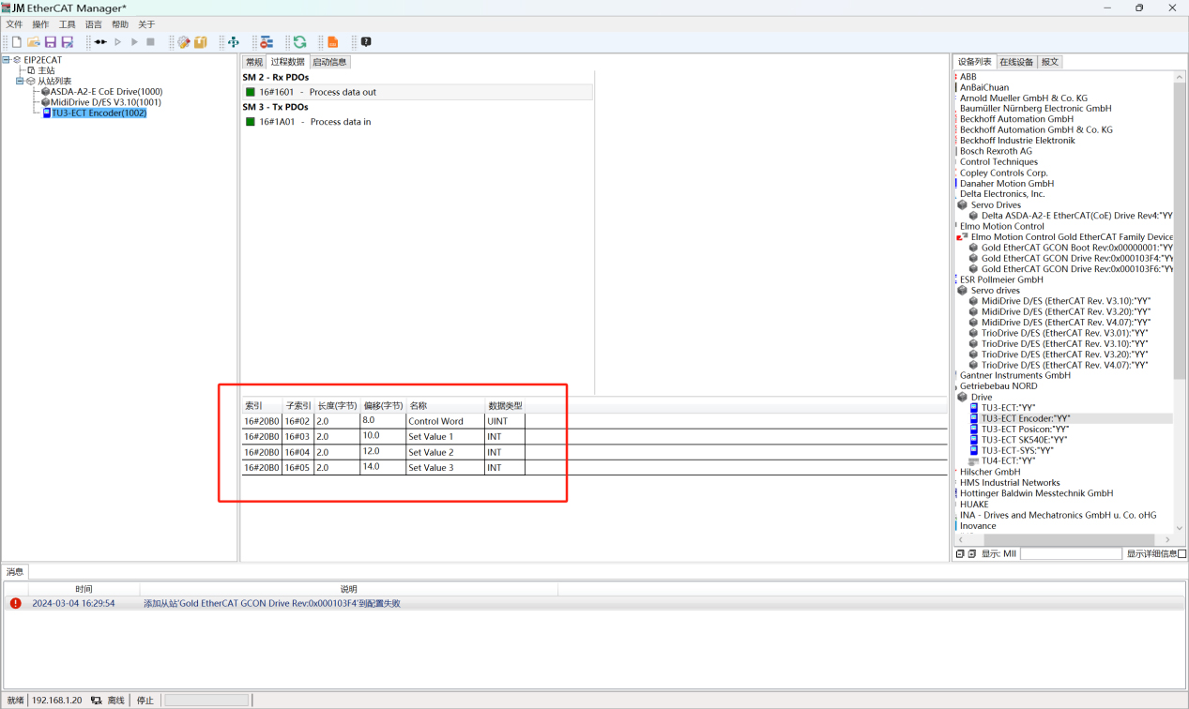Viewport: 1189px width, 709px height.
Task: Select ASDA-A2-E CoE Drive(1000) slave
Action: (106, 92)
